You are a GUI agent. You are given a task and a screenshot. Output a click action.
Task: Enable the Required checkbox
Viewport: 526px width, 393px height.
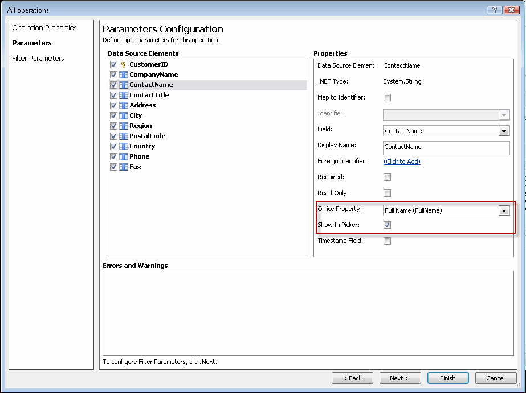(x=387, y=177)
